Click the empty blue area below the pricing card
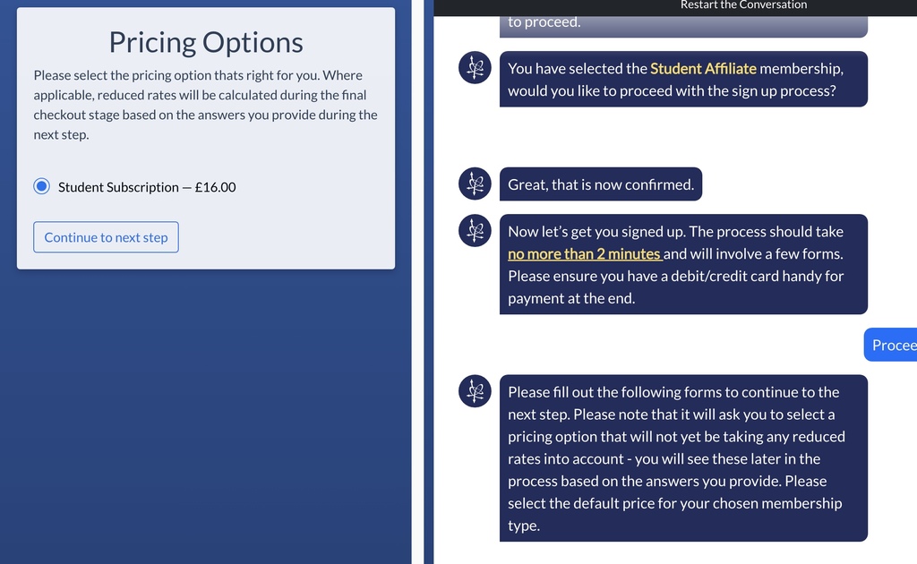 (x=206, y=416)
